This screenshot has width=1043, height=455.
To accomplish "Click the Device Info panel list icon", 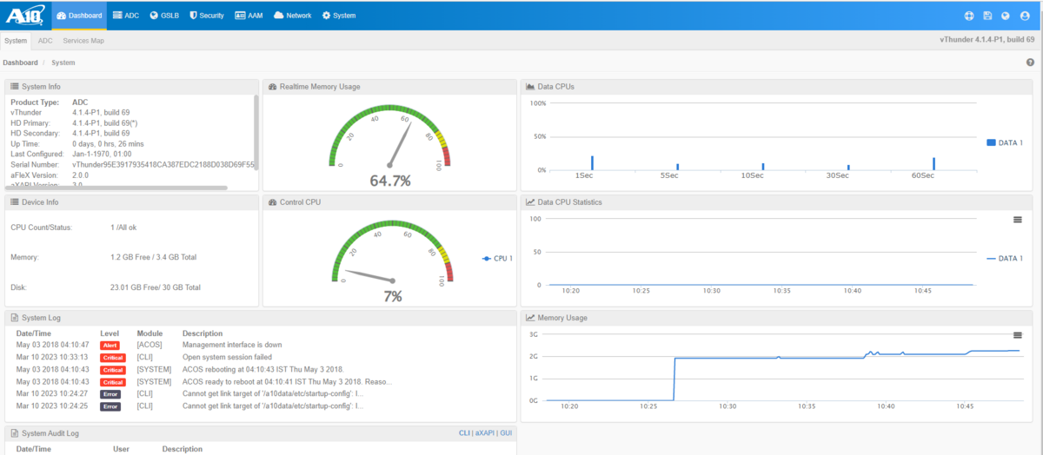I will pyautogui.click(x=15, y=202).
